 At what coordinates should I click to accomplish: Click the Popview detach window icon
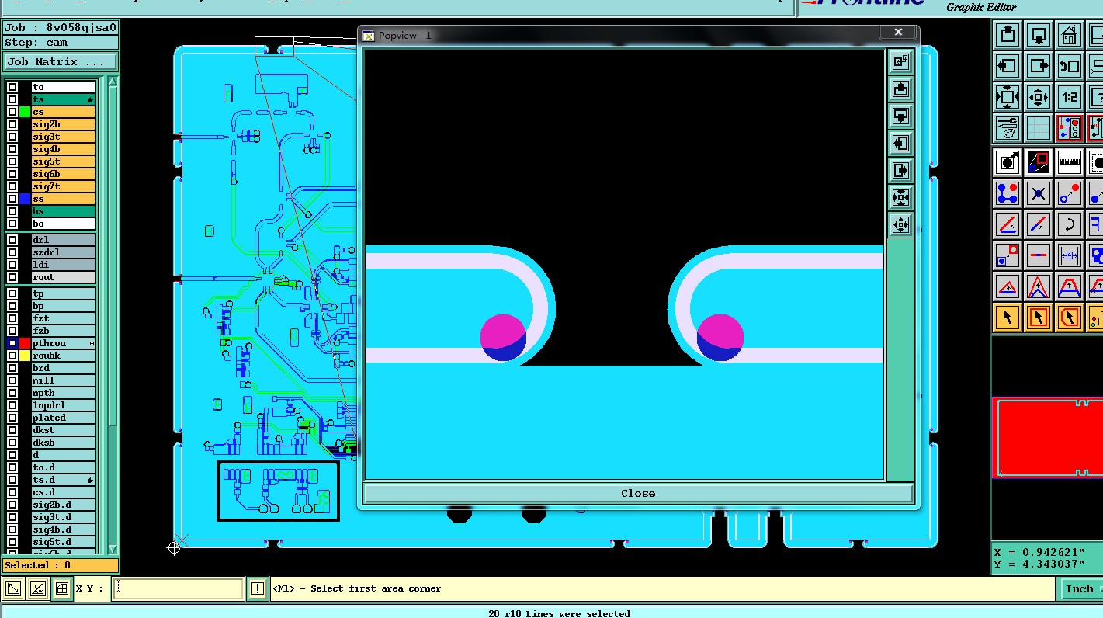coord(900,61)
